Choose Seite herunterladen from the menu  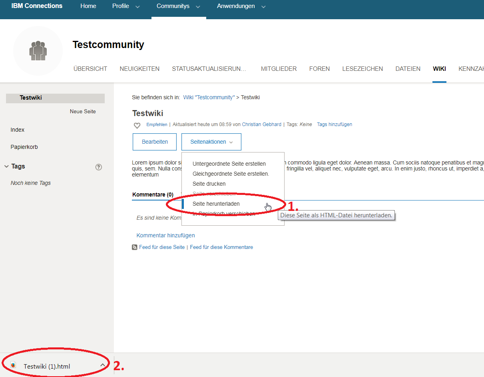coord(216,204)
